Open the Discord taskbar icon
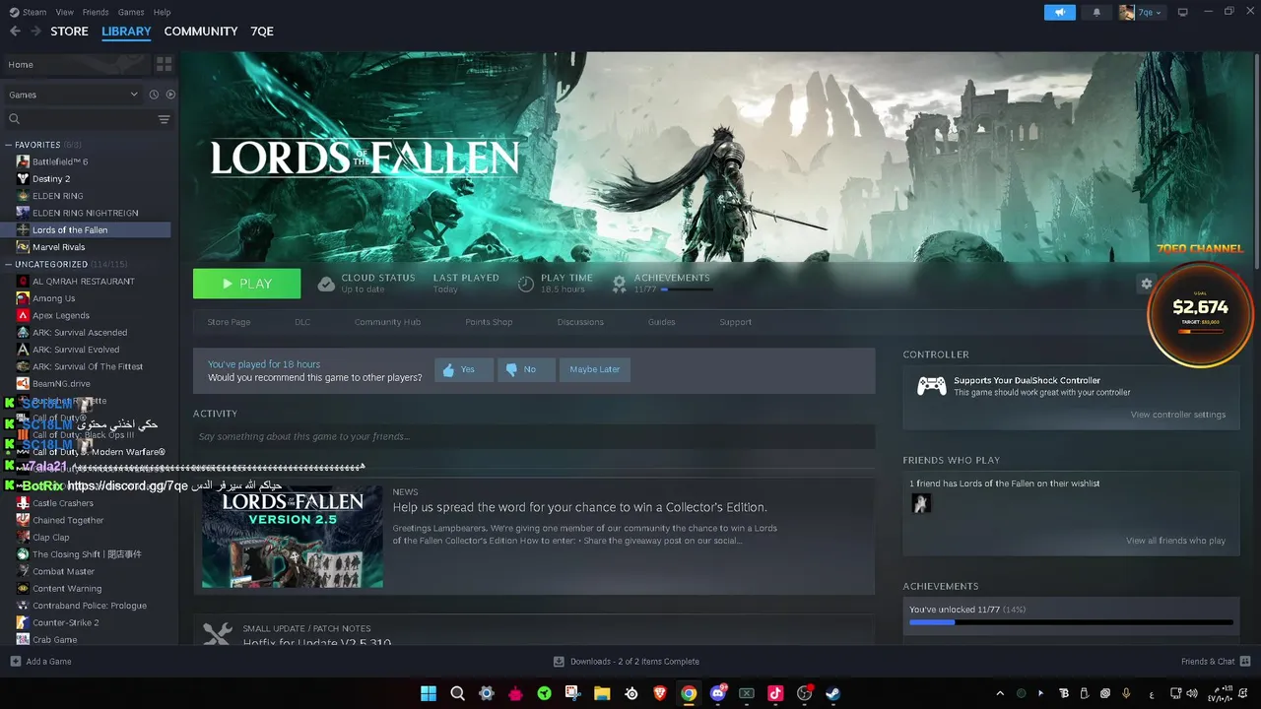Viewport: 1261px width, 709px height. click(x=717, y=693)
